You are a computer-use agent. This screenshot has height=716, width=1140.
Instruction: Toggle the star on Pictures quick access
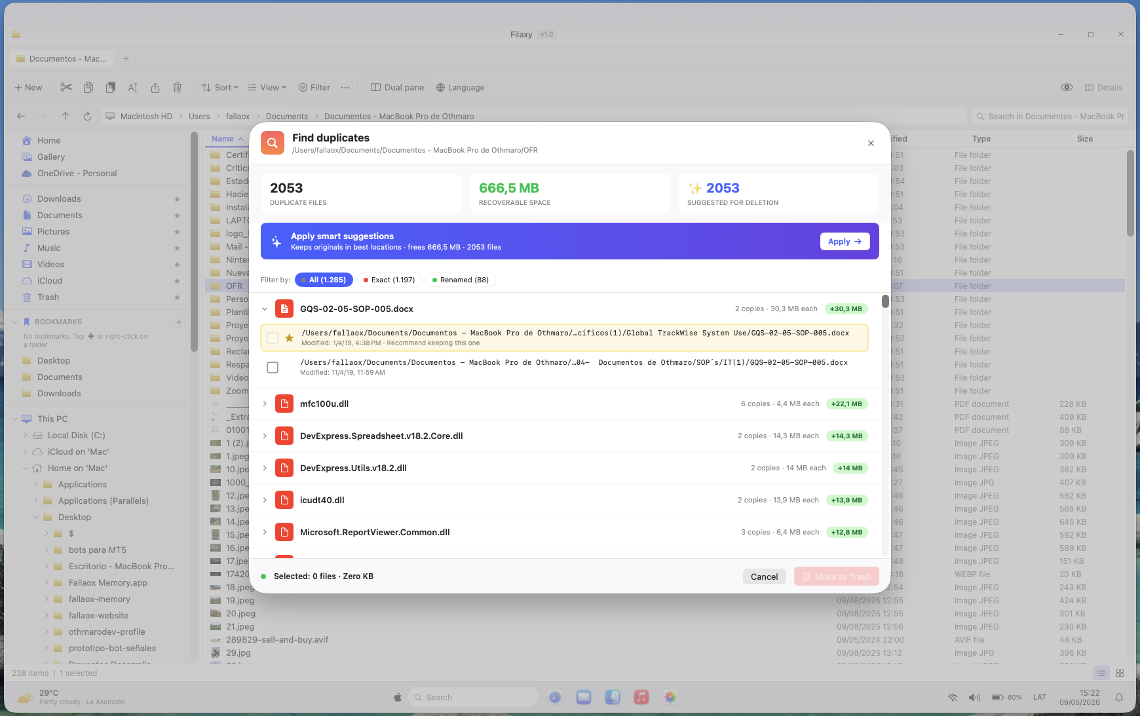[177, 232]
